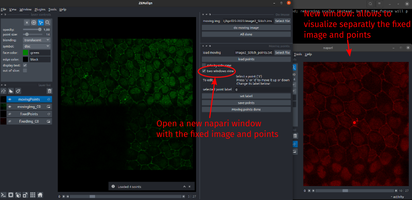Create a new points layer
This screenshot has width=412, height=200.
click(x=4, y=91)
